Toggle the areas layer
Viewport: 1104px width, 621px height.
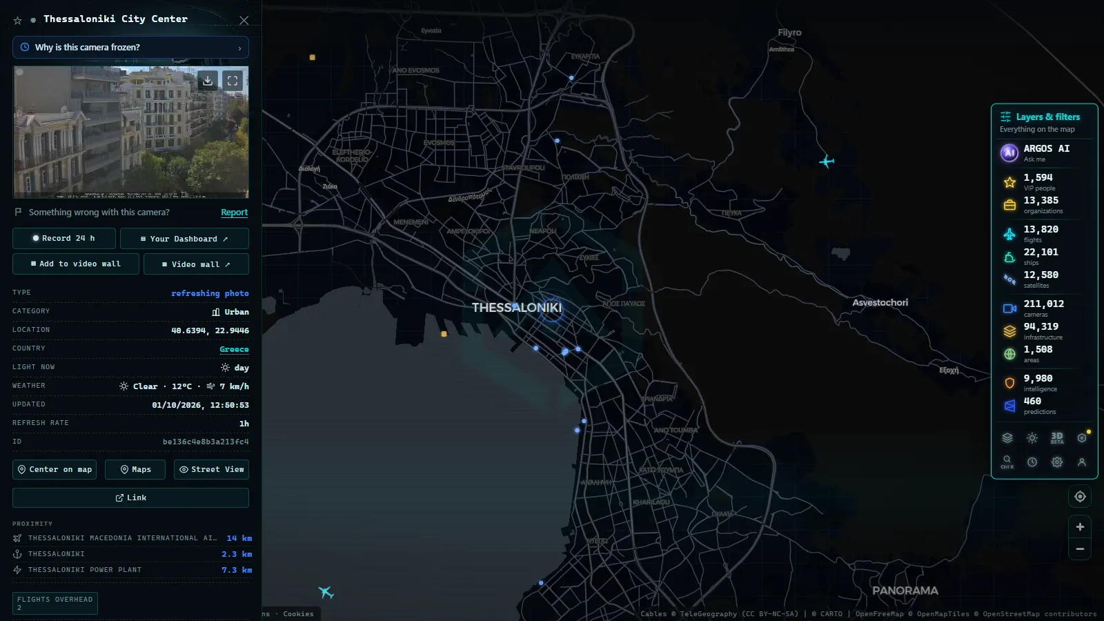pos(1044,354)
